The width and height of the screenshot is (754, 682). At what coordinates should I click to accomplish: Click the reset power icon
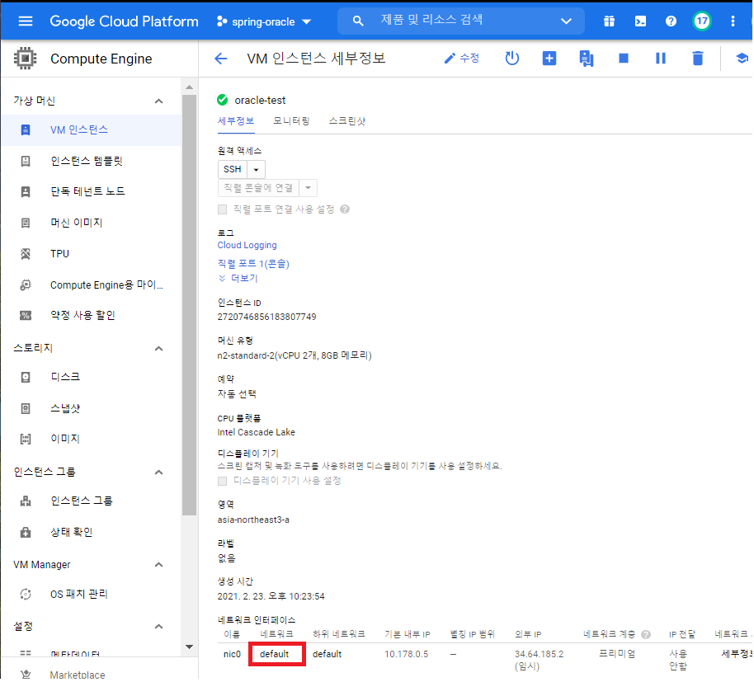(511, 59)
